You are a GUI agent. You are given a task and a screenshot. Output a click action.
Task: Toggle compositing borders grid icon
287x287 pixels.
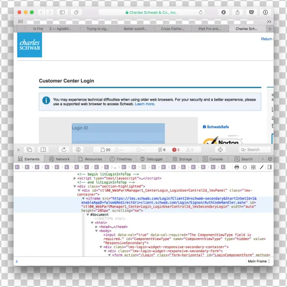254,167
